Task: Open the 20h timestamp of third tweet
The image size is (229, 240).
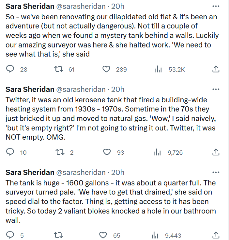Action: coord(118,173)
